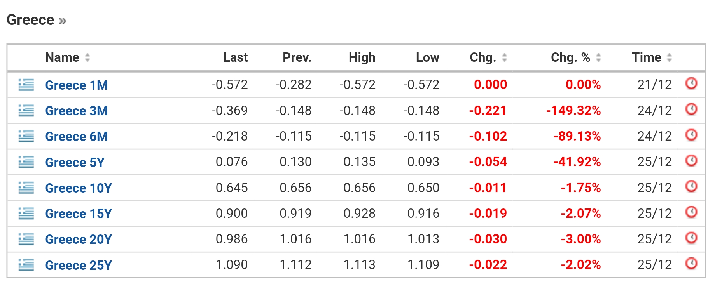Click the clock icon in Greece 1M row
The width and height of the screenshot is (715, 283).
[691, 83]
